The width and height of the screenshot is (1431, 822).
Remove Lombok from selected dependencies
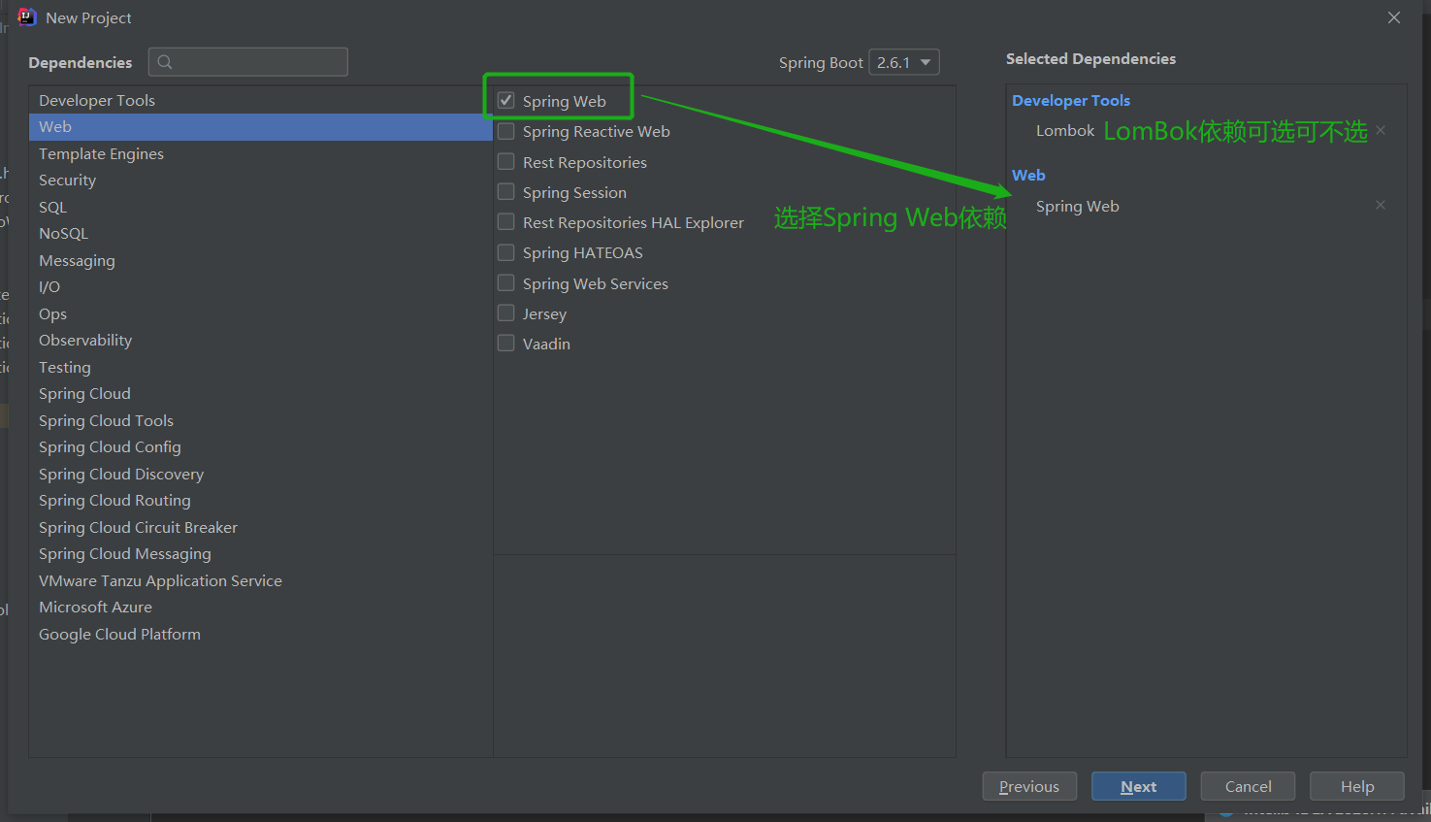coord(1381,130)
